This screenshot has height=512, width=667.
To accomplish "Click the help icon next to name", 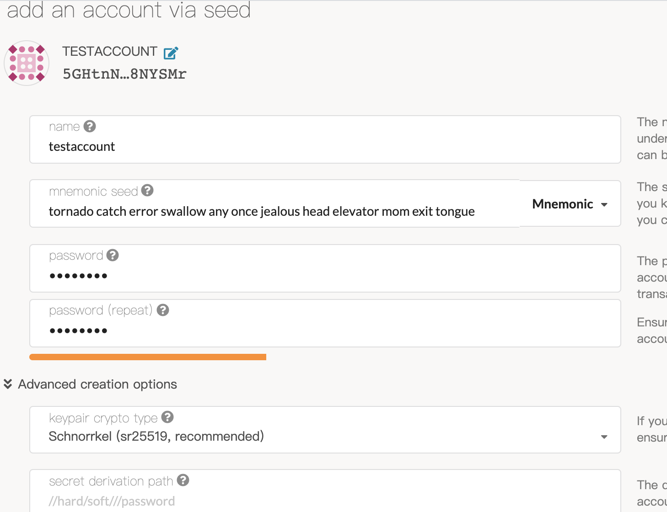I will tap(90, 126).
